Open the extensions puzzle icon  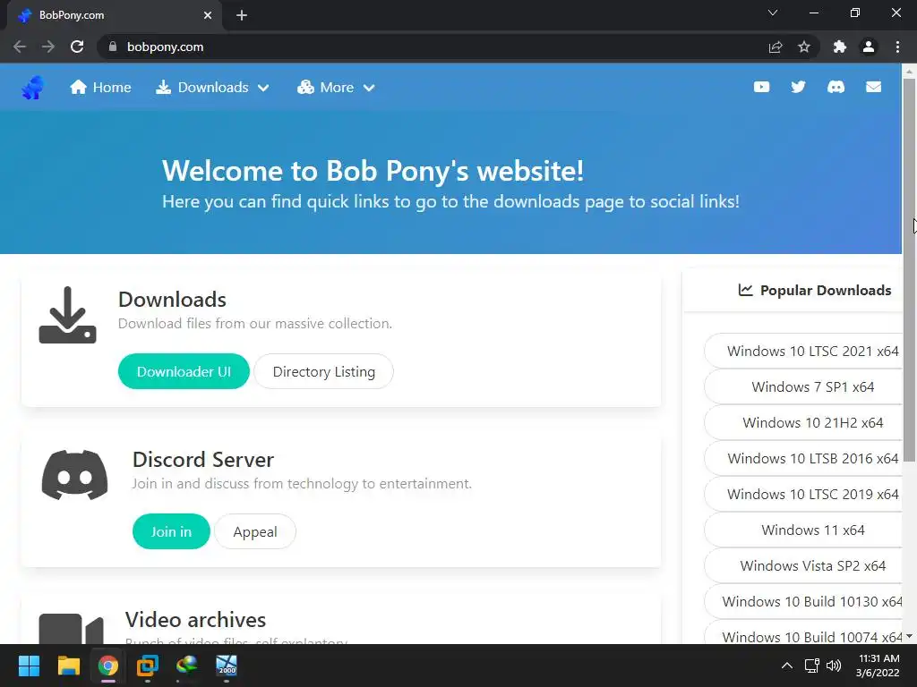coord(840,47)
